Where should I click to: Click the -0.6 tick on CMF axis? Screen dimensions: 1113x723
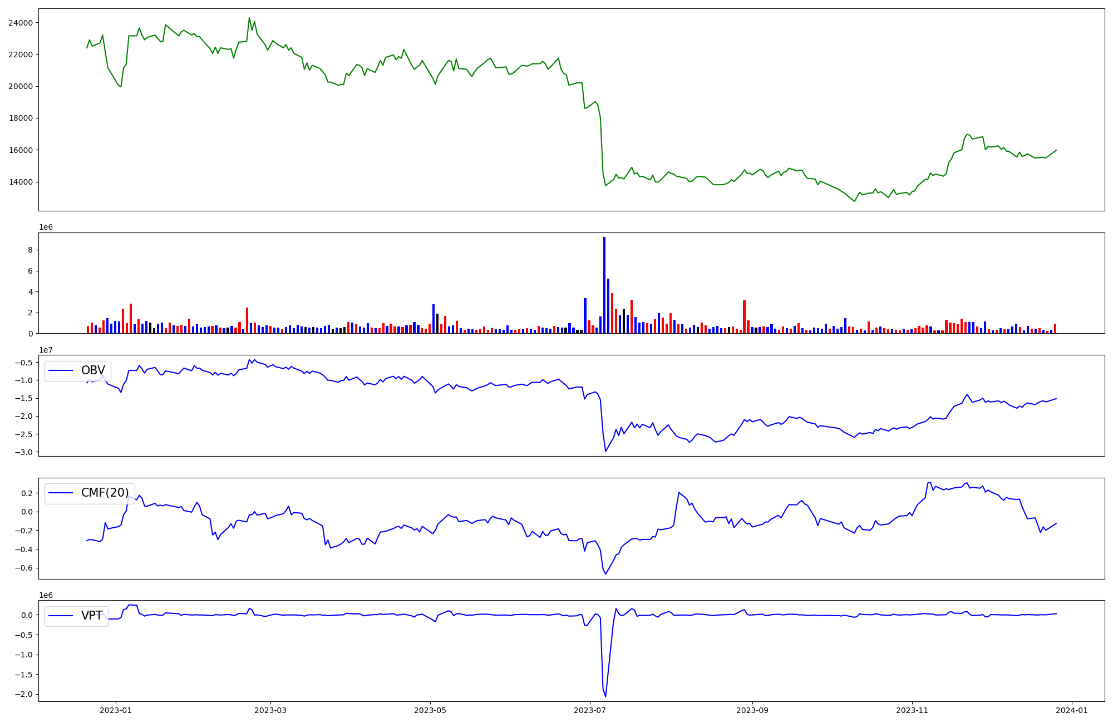tap(23, 568)
